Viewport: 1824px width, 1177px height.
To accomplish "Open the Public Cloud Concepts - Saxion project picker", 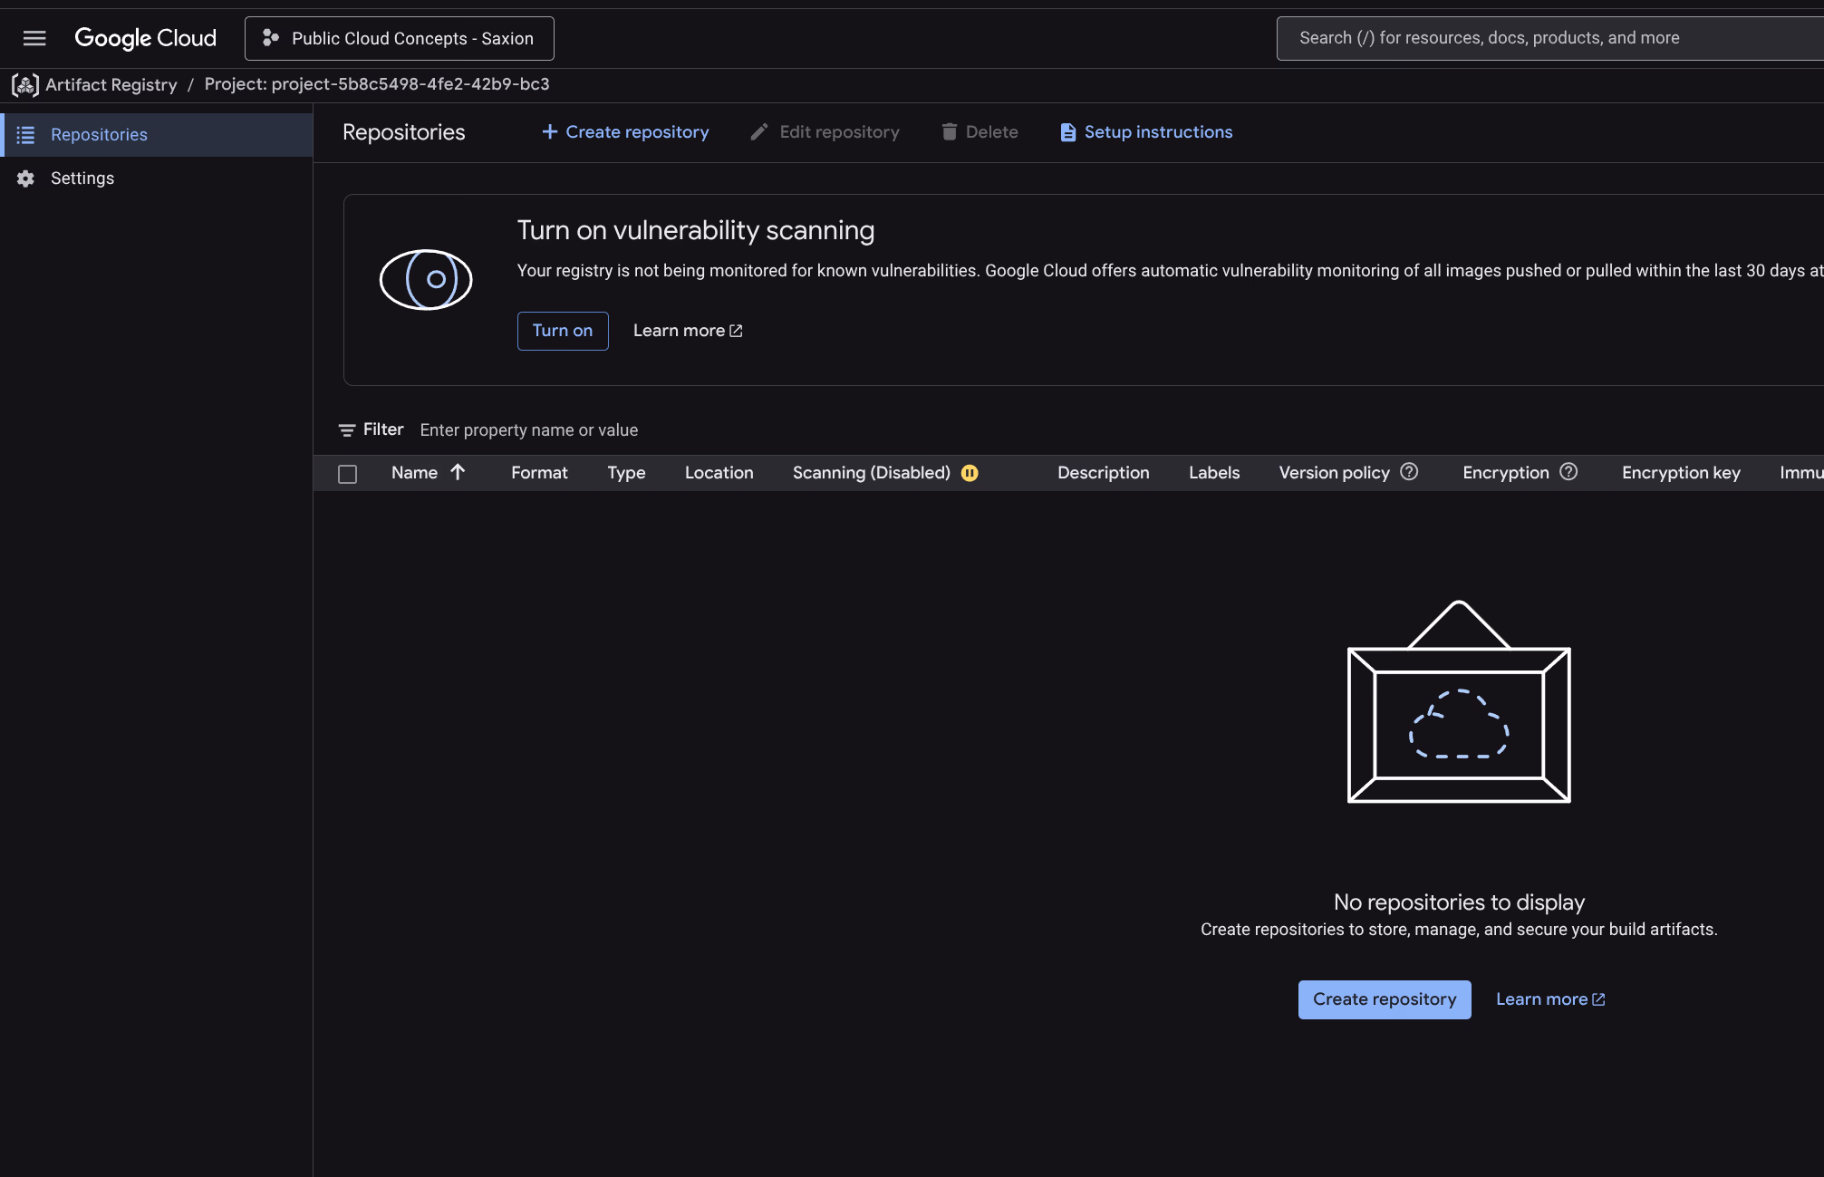I will click(x=399, y=38).
